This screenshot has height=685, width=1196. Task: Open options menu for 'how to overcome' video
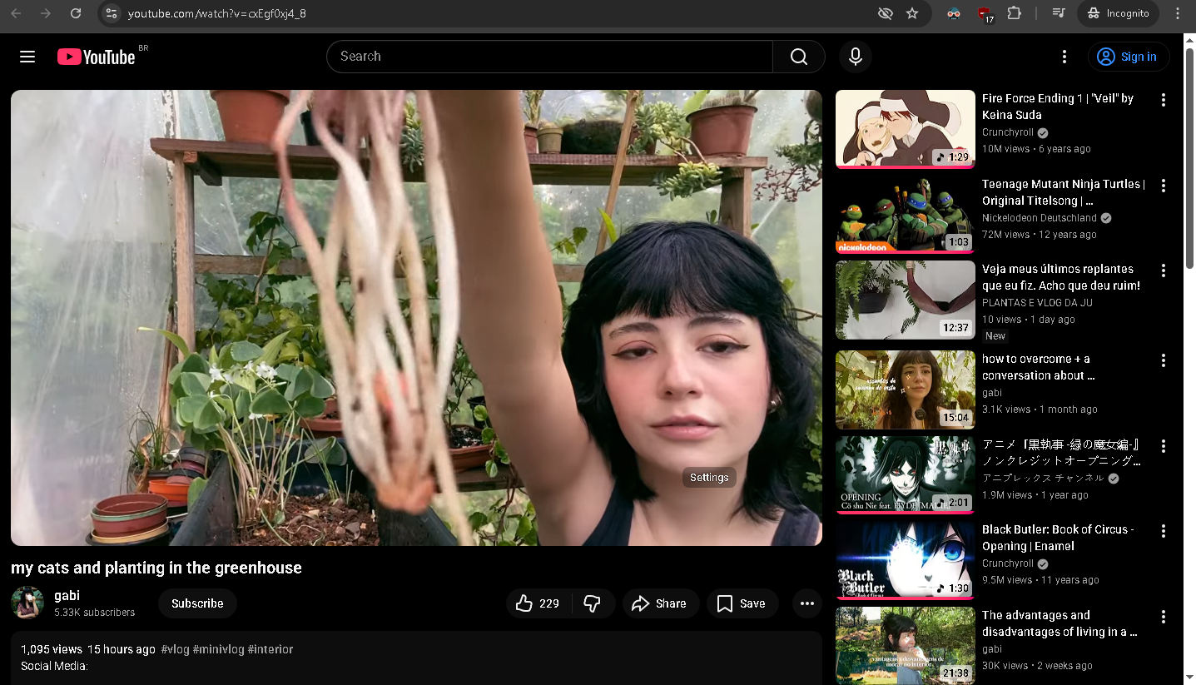pyautogui.click(x=1164, y=360)
